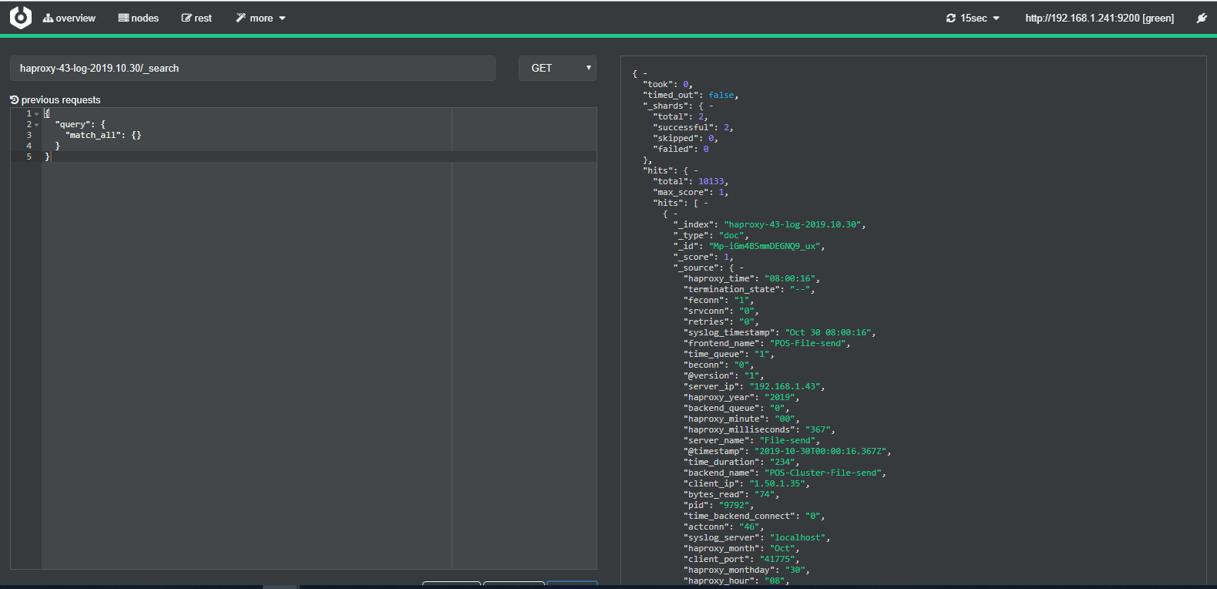This screenshot has height=589, width=1217.
Task: Click the timed_out false value
Action: pyautogui.click(x=721, y=96)
